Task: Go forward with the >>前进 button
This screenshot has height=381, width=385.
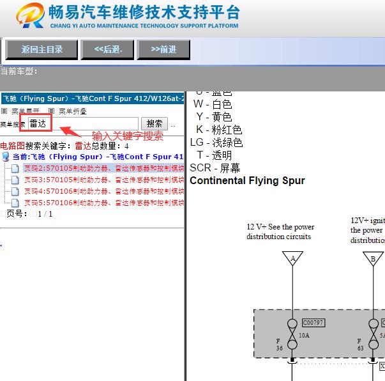Action: tap(163, 50)
